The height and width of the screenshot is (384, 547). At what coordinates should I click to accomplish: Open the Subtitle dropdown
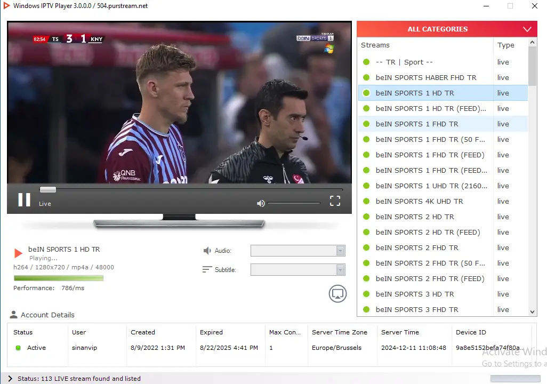click(298, 269)
